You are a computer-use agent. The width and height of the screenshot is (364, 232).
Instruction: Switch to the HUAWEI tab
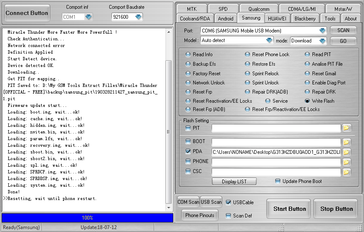pos(277,18)
